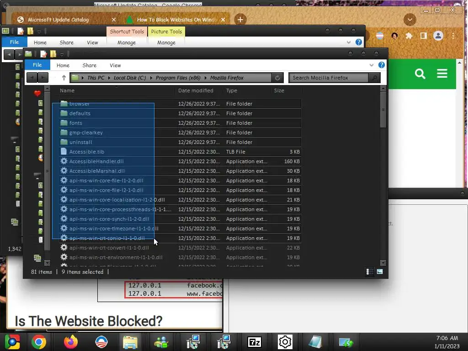This screenshot has height=351, width=468.
Task: Open Home tab in the front explorer window
Action: click(x=63, y=65)
